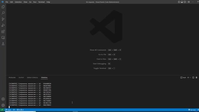Viewport: 199px width, 112px height.
Task: Open the Selection menu
Action: 18,2
